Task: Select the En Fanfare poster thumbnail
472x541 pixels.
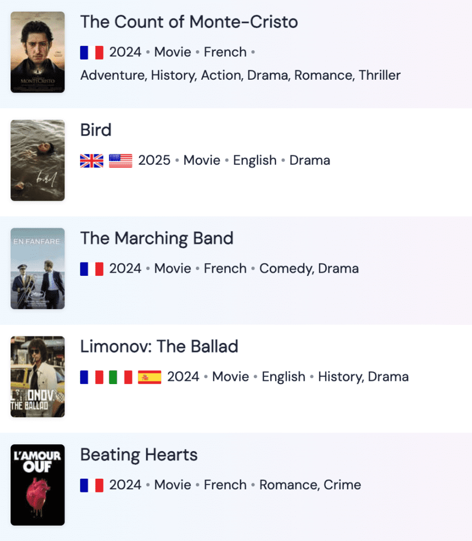Action: pos(37,268)
